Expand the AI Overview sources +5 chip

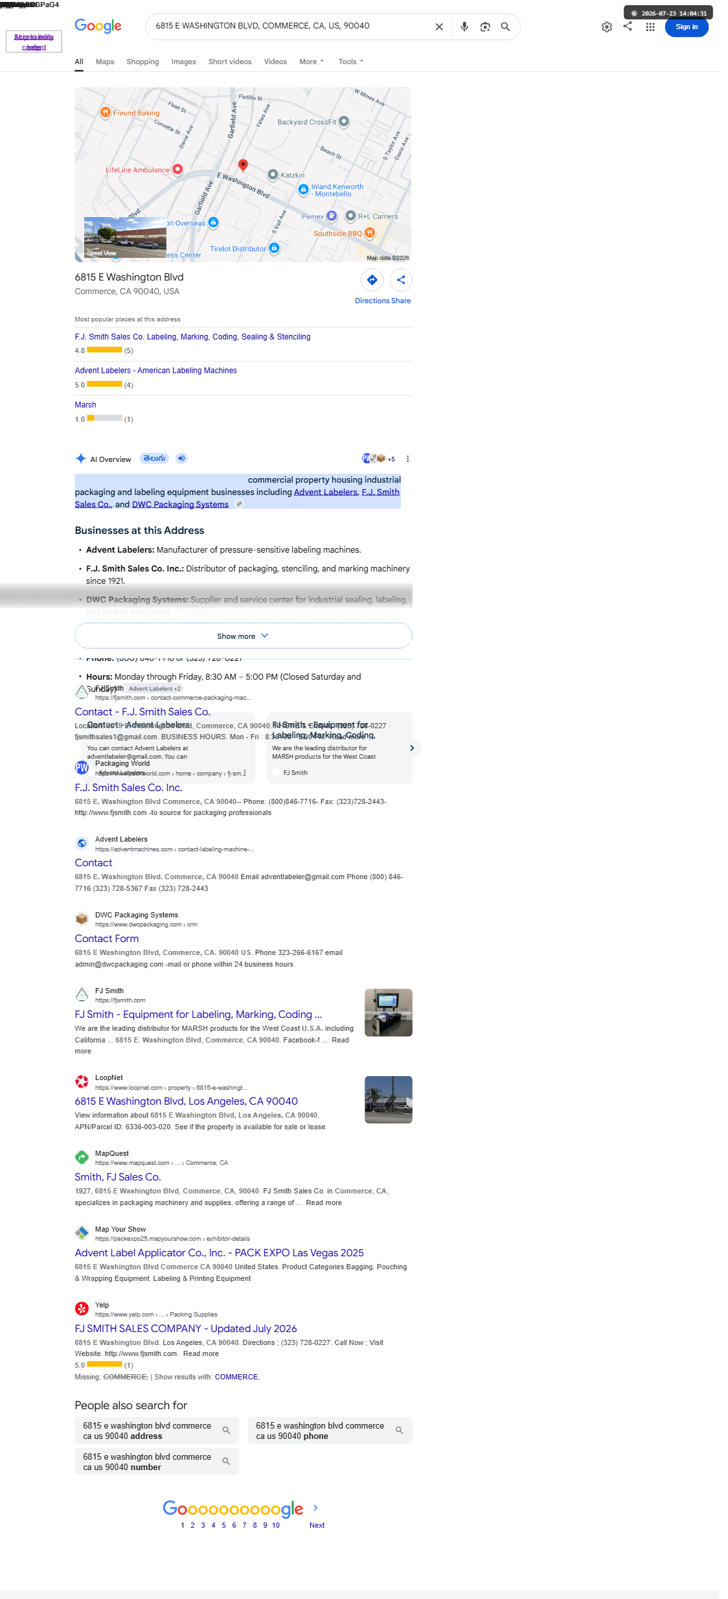pyautogui.click(x=379, y=459)
